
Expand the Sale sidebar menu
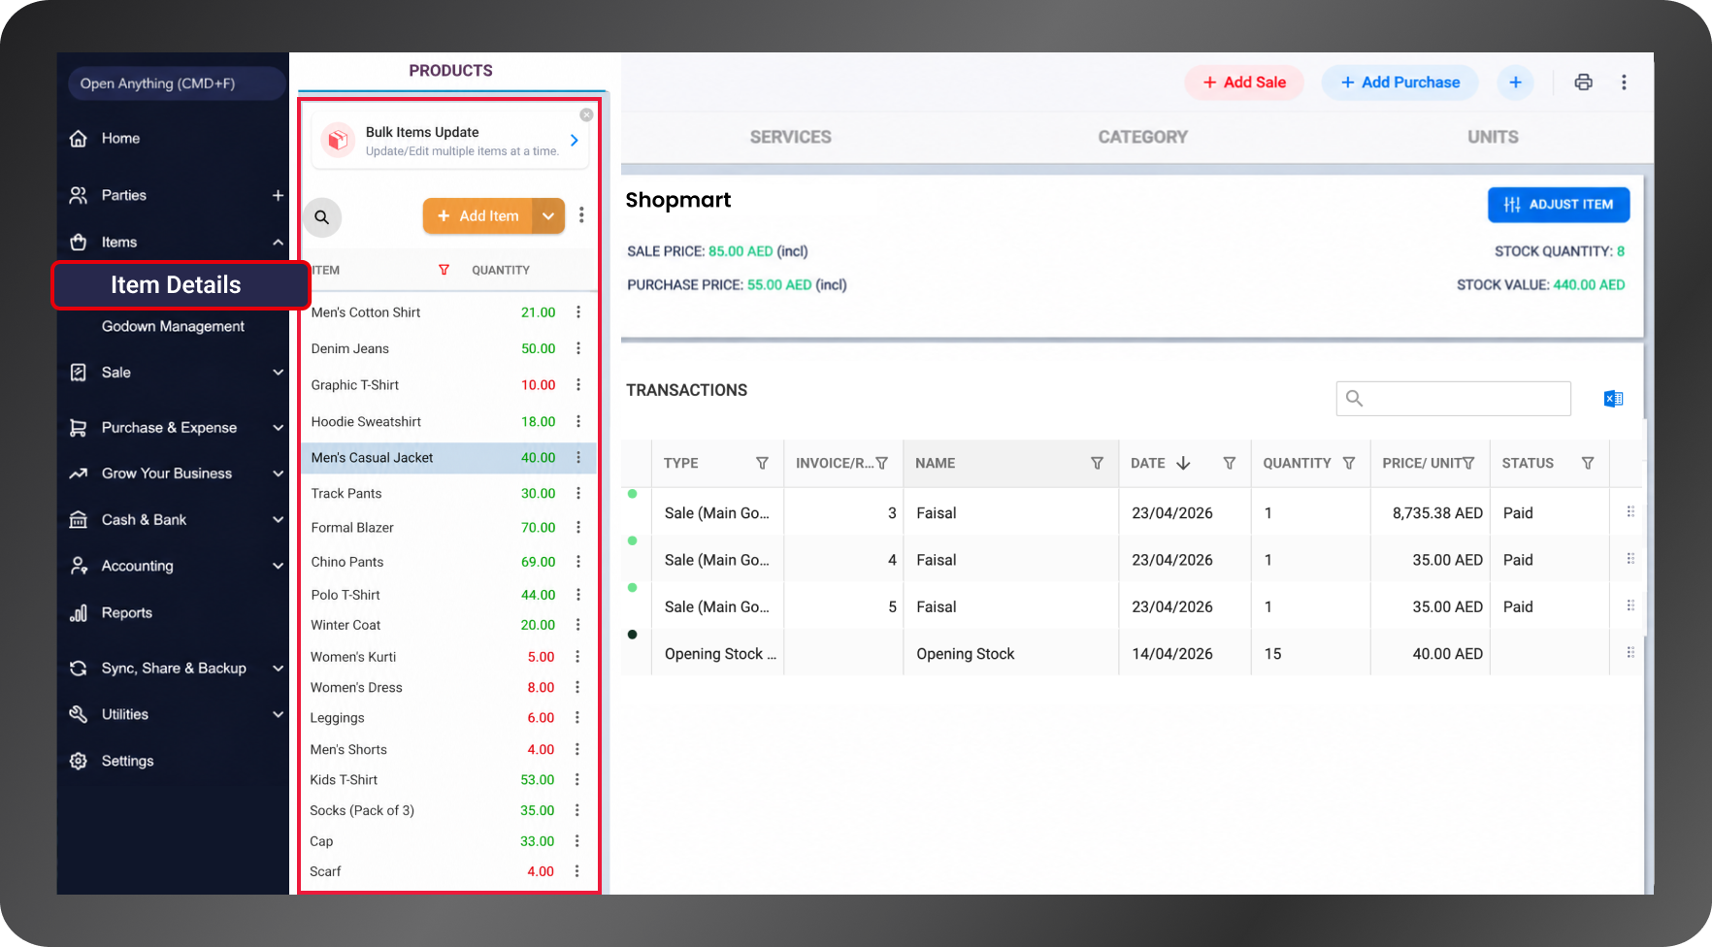click(278, 373)
